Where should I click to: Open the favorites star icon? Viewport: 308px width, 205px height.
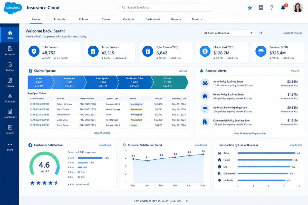pyautogui.click(x=250, y=8)
